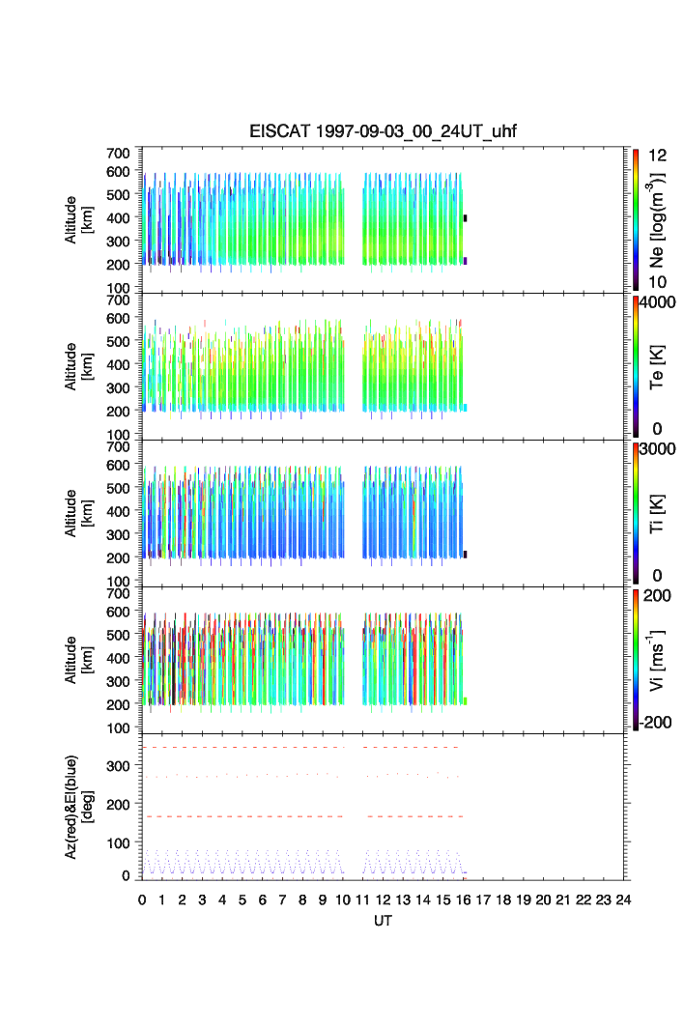Click the Te electron temperature colorbar
The height and width of the screenshot is (1027, 684).
point(636,366)
